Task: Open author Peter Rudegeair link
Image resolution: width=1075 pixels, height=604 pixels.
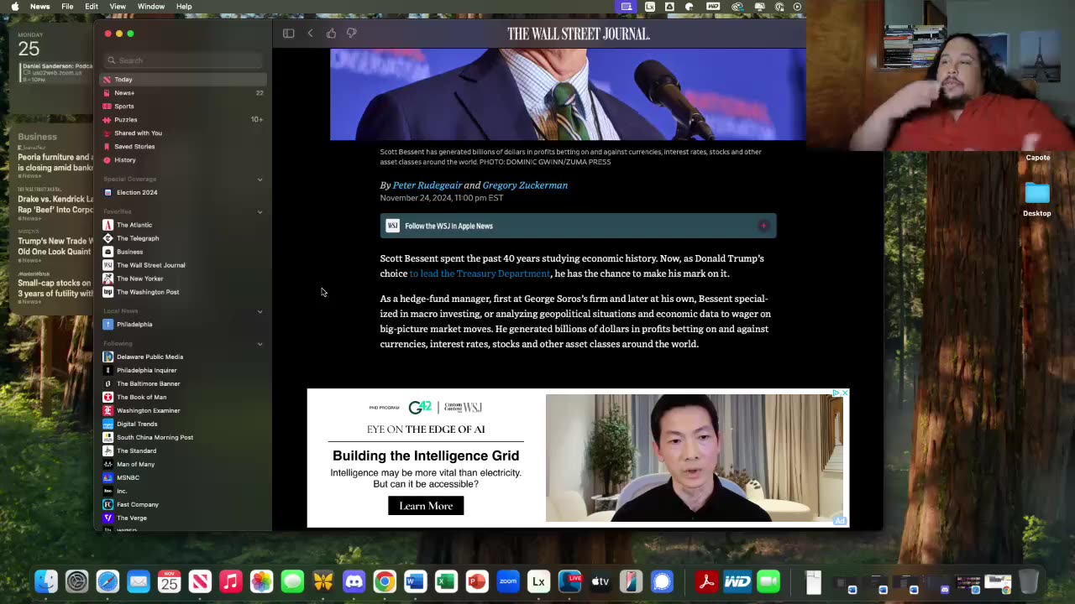Action: [x=427, y=185]
